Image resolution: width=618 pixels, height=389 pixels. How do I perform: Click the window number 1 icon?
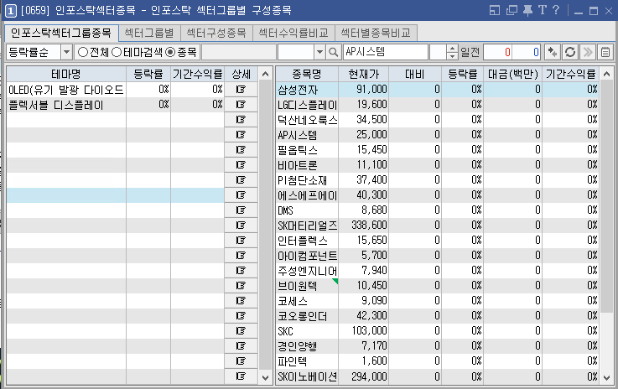tap(11, 11)
